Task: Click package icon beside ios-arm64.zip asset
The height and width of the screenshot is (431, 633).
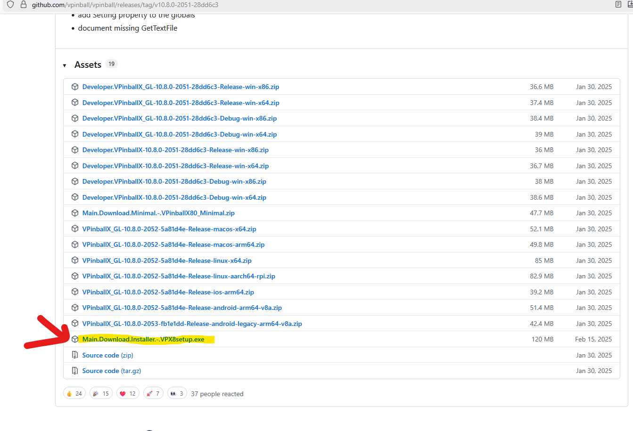Action: [x=74, y=292]
